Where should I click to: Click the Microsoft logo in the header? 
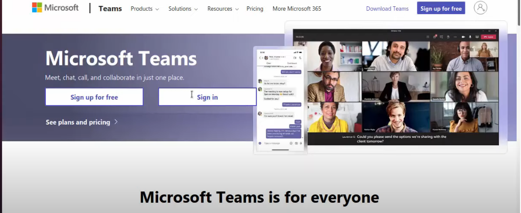click(55, 8)
